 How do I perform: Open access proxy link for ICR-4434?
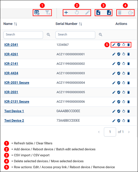119,73
